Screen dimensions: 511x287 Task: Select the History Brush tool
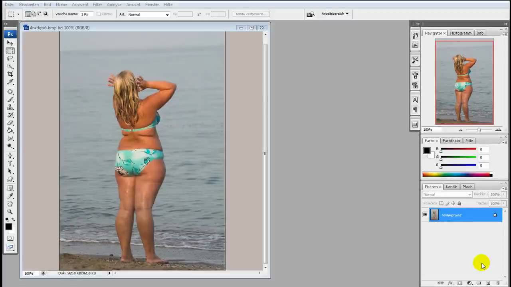[x=10, y=115]
